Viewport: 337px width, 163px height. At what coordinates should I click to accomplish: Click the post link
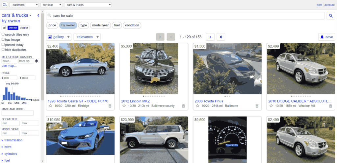[319, 5]
